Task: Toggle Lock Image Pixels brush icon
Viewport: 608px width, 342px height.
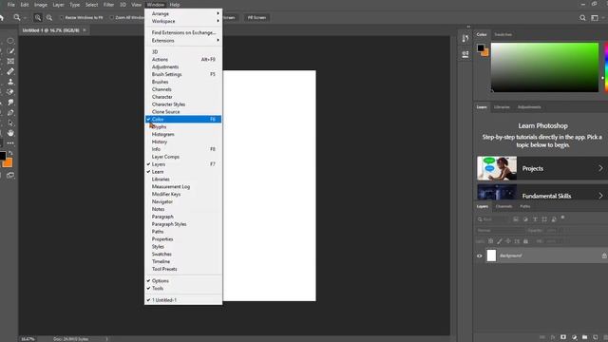Action: click(500, 241)
